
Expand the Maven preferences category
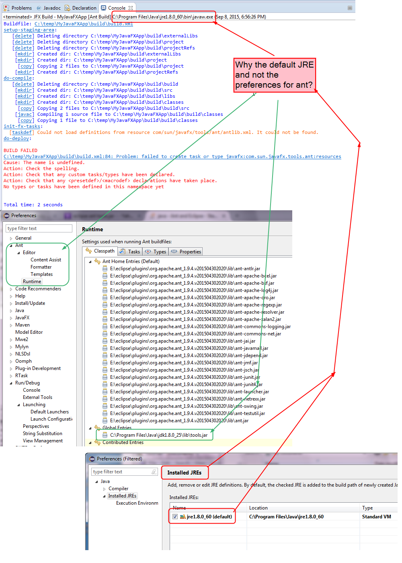pyautogui.click(x=11, y=325)
